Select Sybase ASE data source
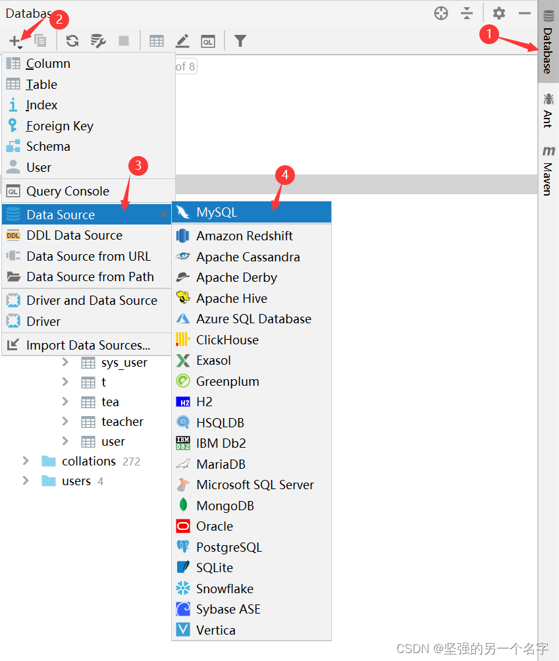Image resolution: width=559 pixels, height=661 pixels. (x=252, y=610)
